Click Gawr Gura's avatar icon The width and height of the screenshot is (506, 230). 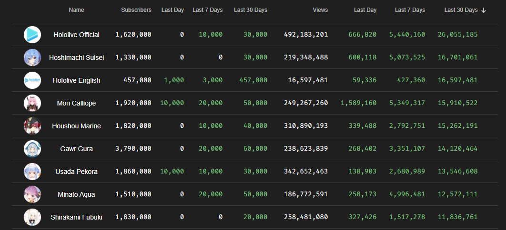coord(32,149)
